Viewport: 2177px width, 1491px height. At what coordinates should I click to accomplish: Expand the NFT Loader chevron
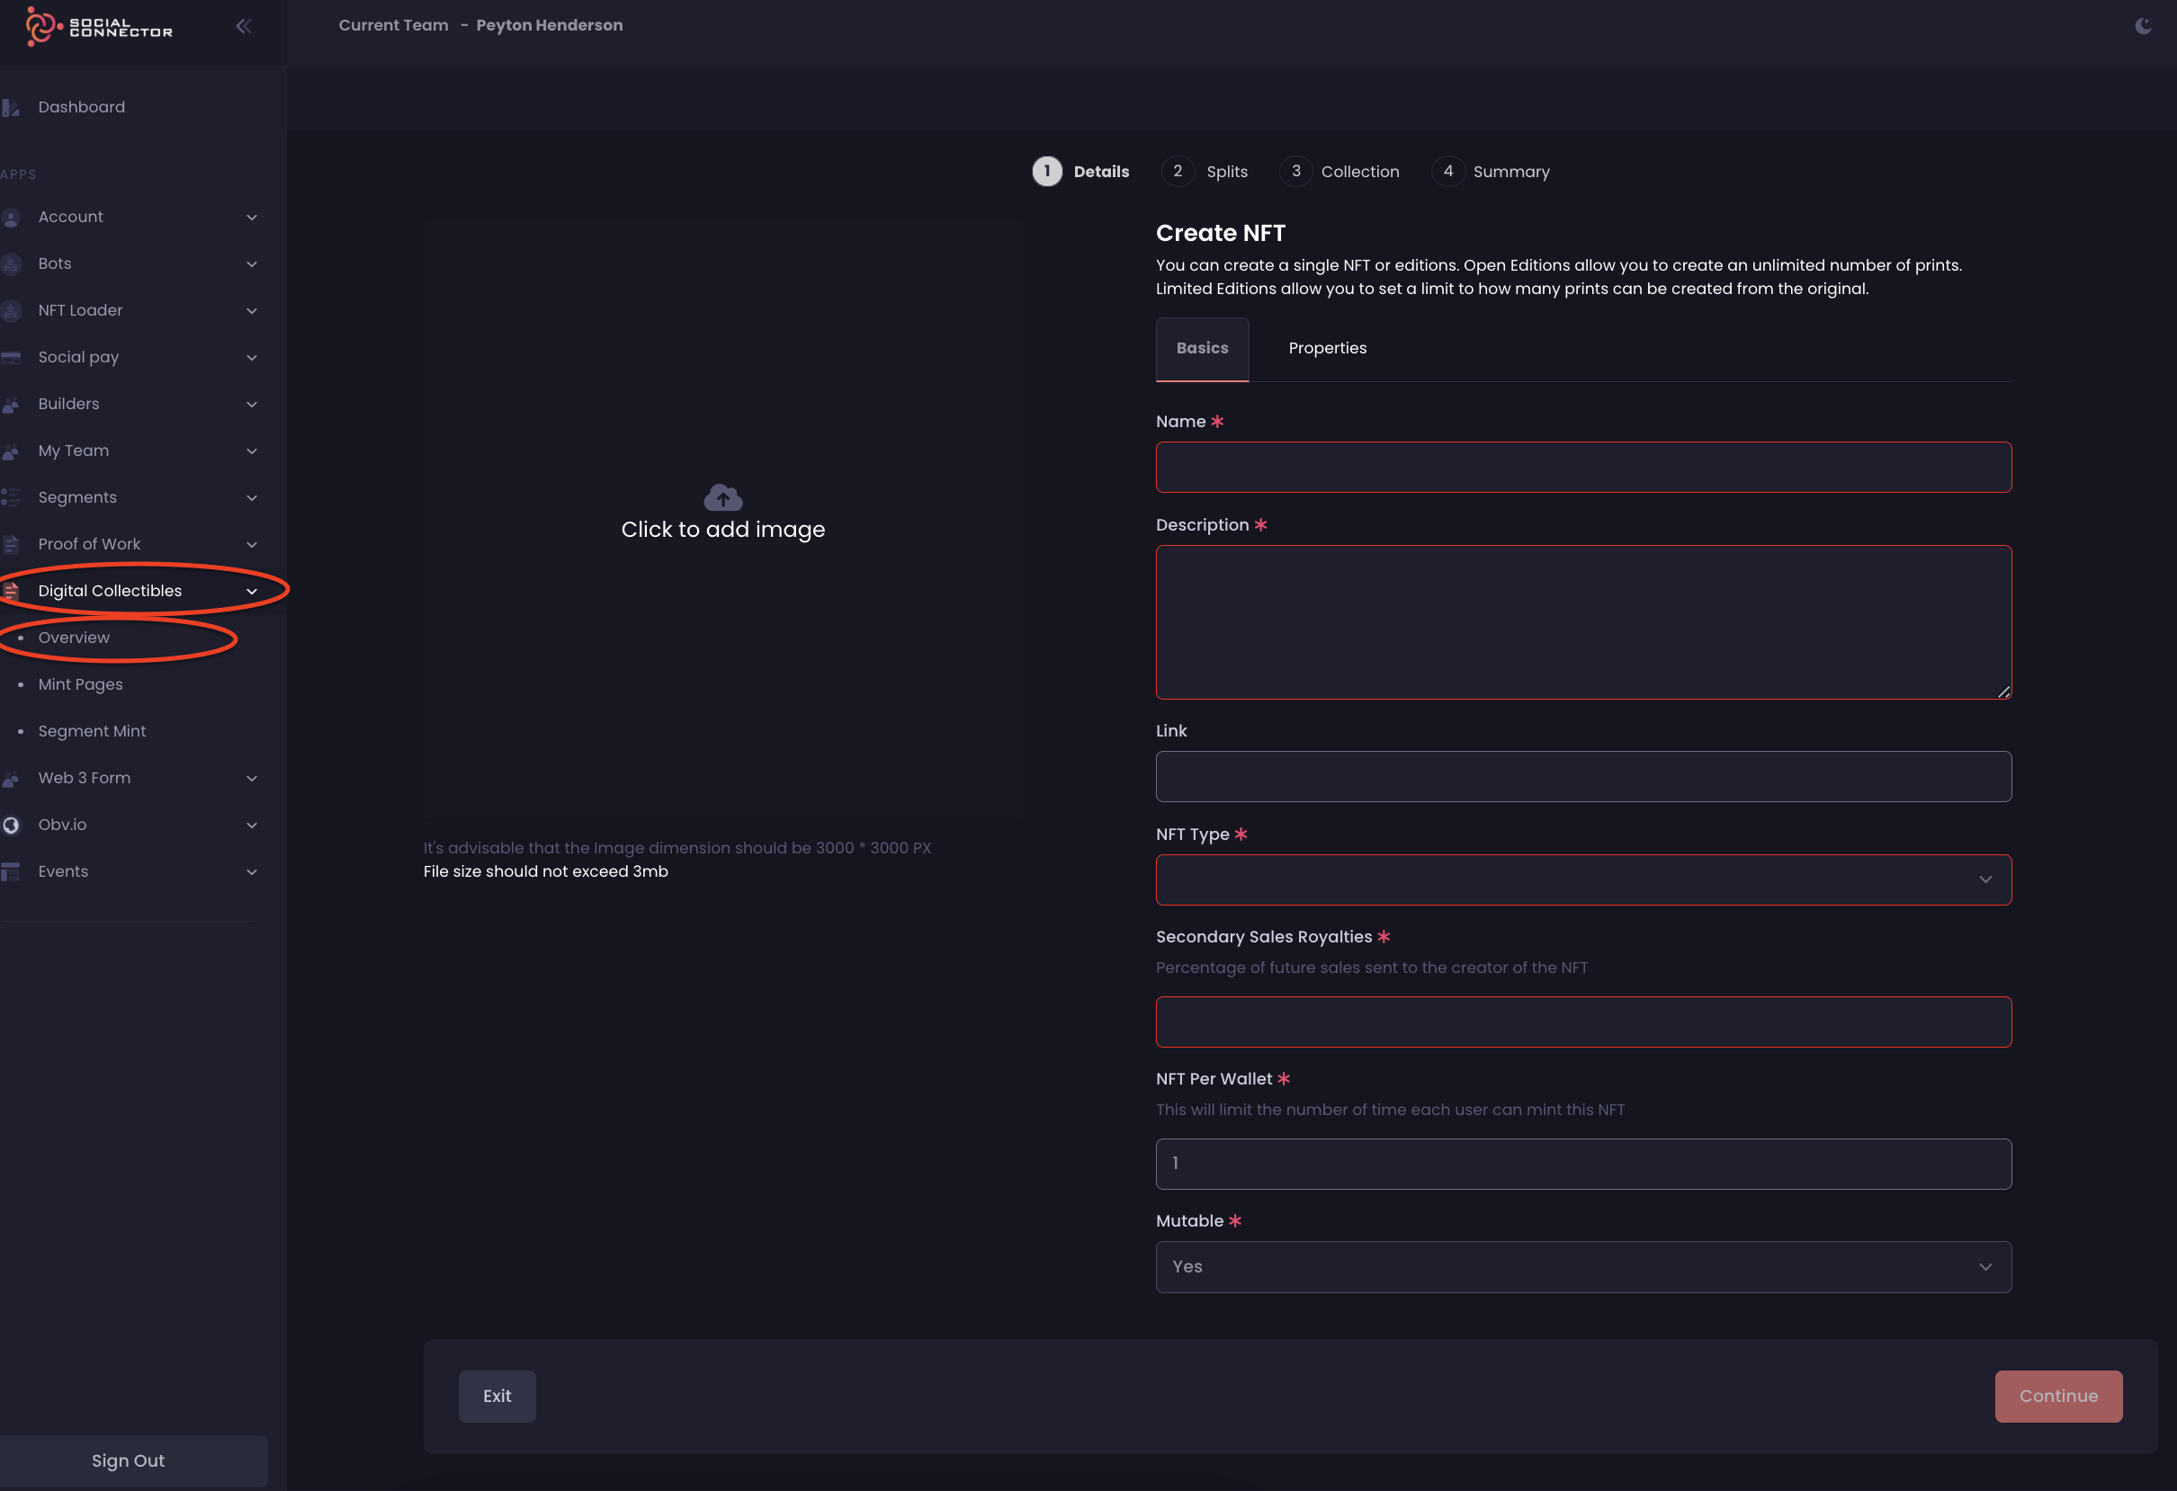252,311
